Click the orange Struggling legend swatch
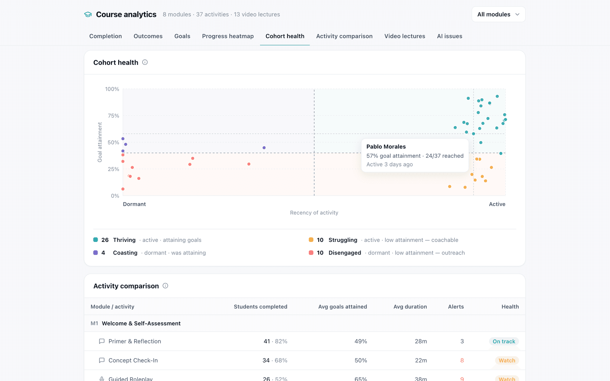Viewport: 610px width, 381px height. pyautogui.click(x=311, y=240)
